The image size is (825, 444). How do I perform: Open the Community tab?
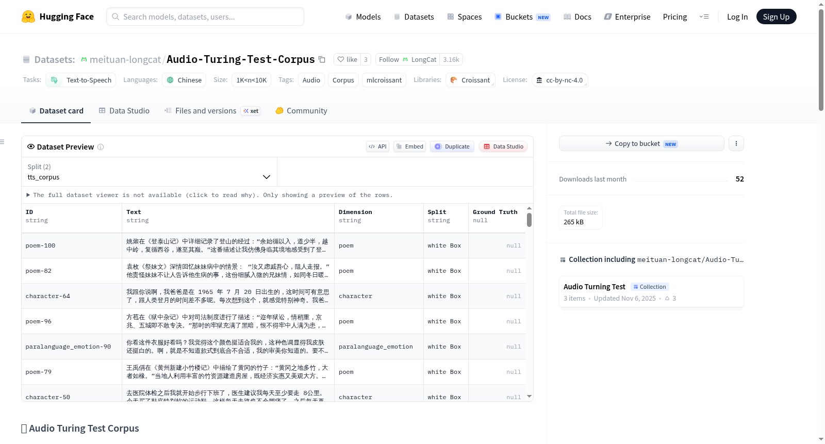coord(301,111)
